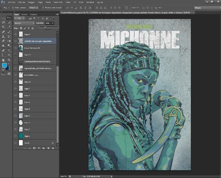Open the Ventana menu

(90, 2)
